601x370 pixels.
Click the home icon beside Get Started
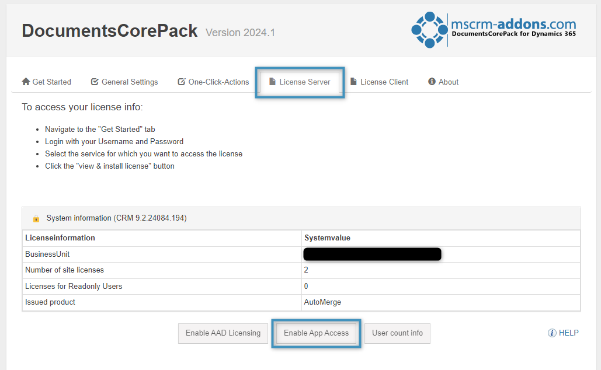pos(26,82)
